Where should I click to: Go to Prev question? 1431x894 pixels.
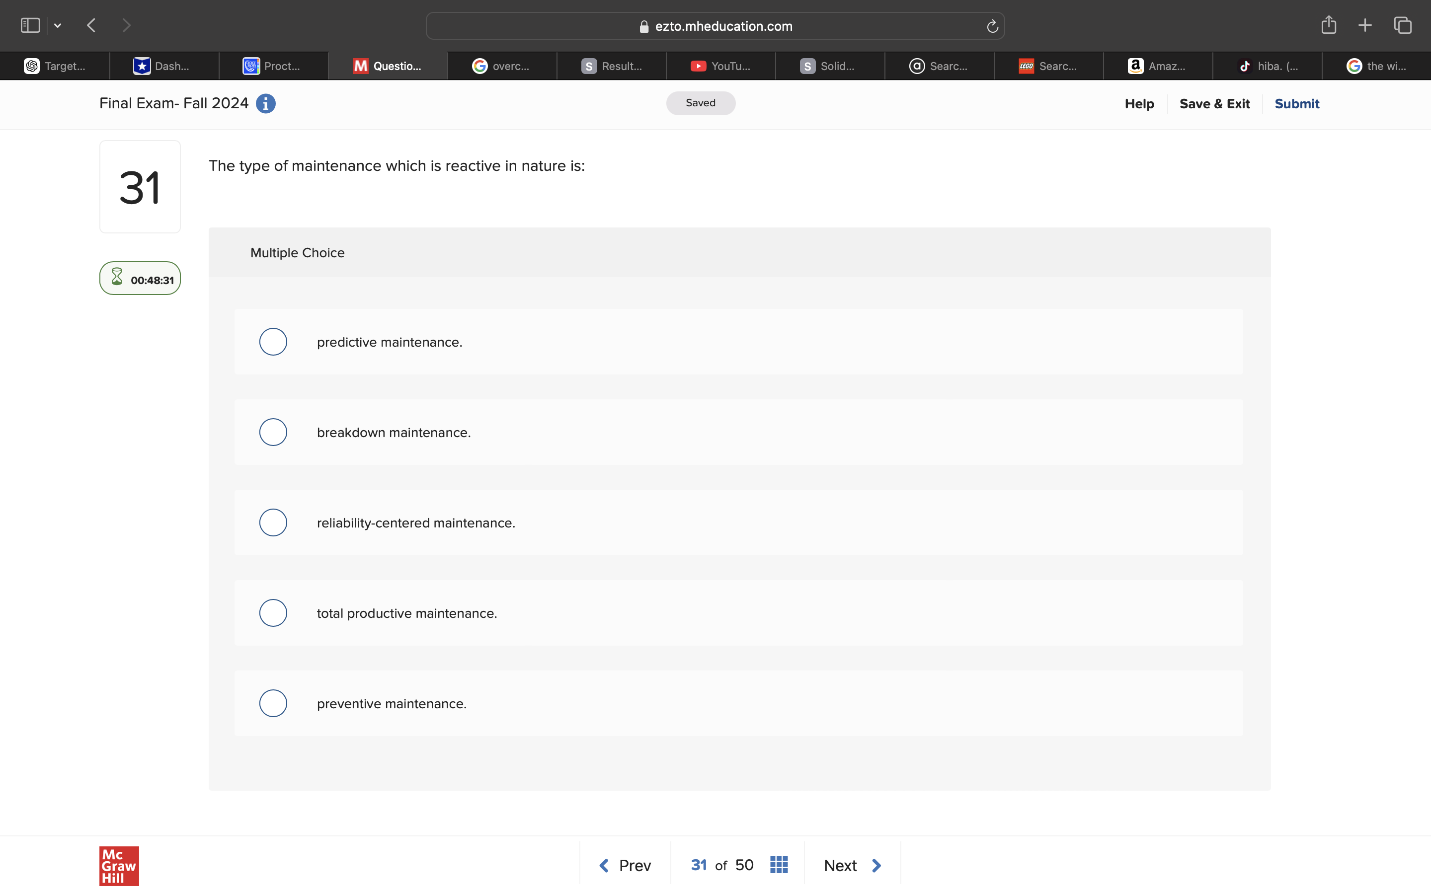point(625,865)
